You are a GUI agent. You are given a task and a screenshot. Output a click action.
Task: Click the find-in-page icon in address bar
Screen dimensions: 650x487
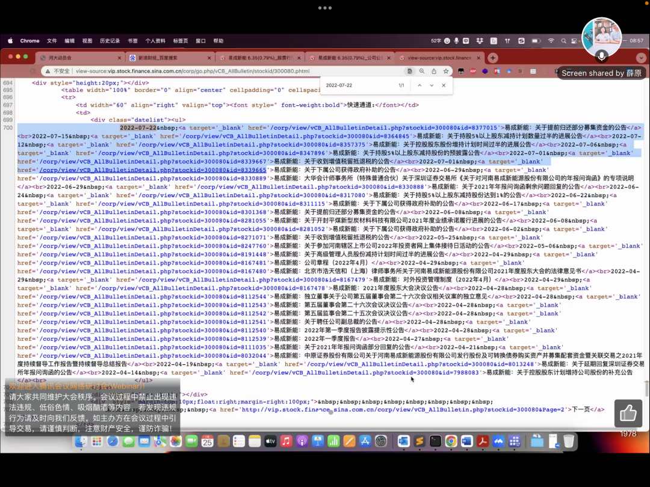tap(410, 71)
